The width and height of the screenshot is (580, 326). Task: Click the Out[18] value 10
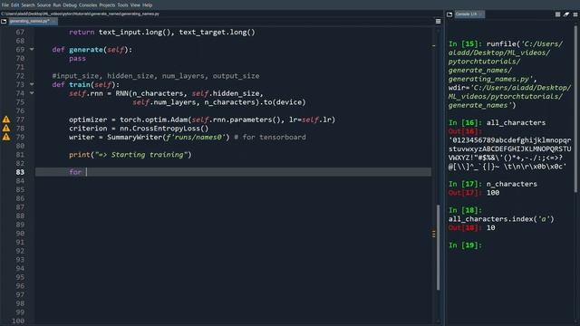pos(491,227)
